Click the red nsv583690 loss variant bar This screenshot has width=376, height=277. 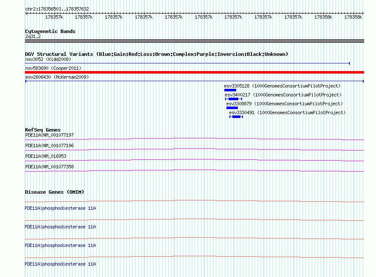(194, 72)
